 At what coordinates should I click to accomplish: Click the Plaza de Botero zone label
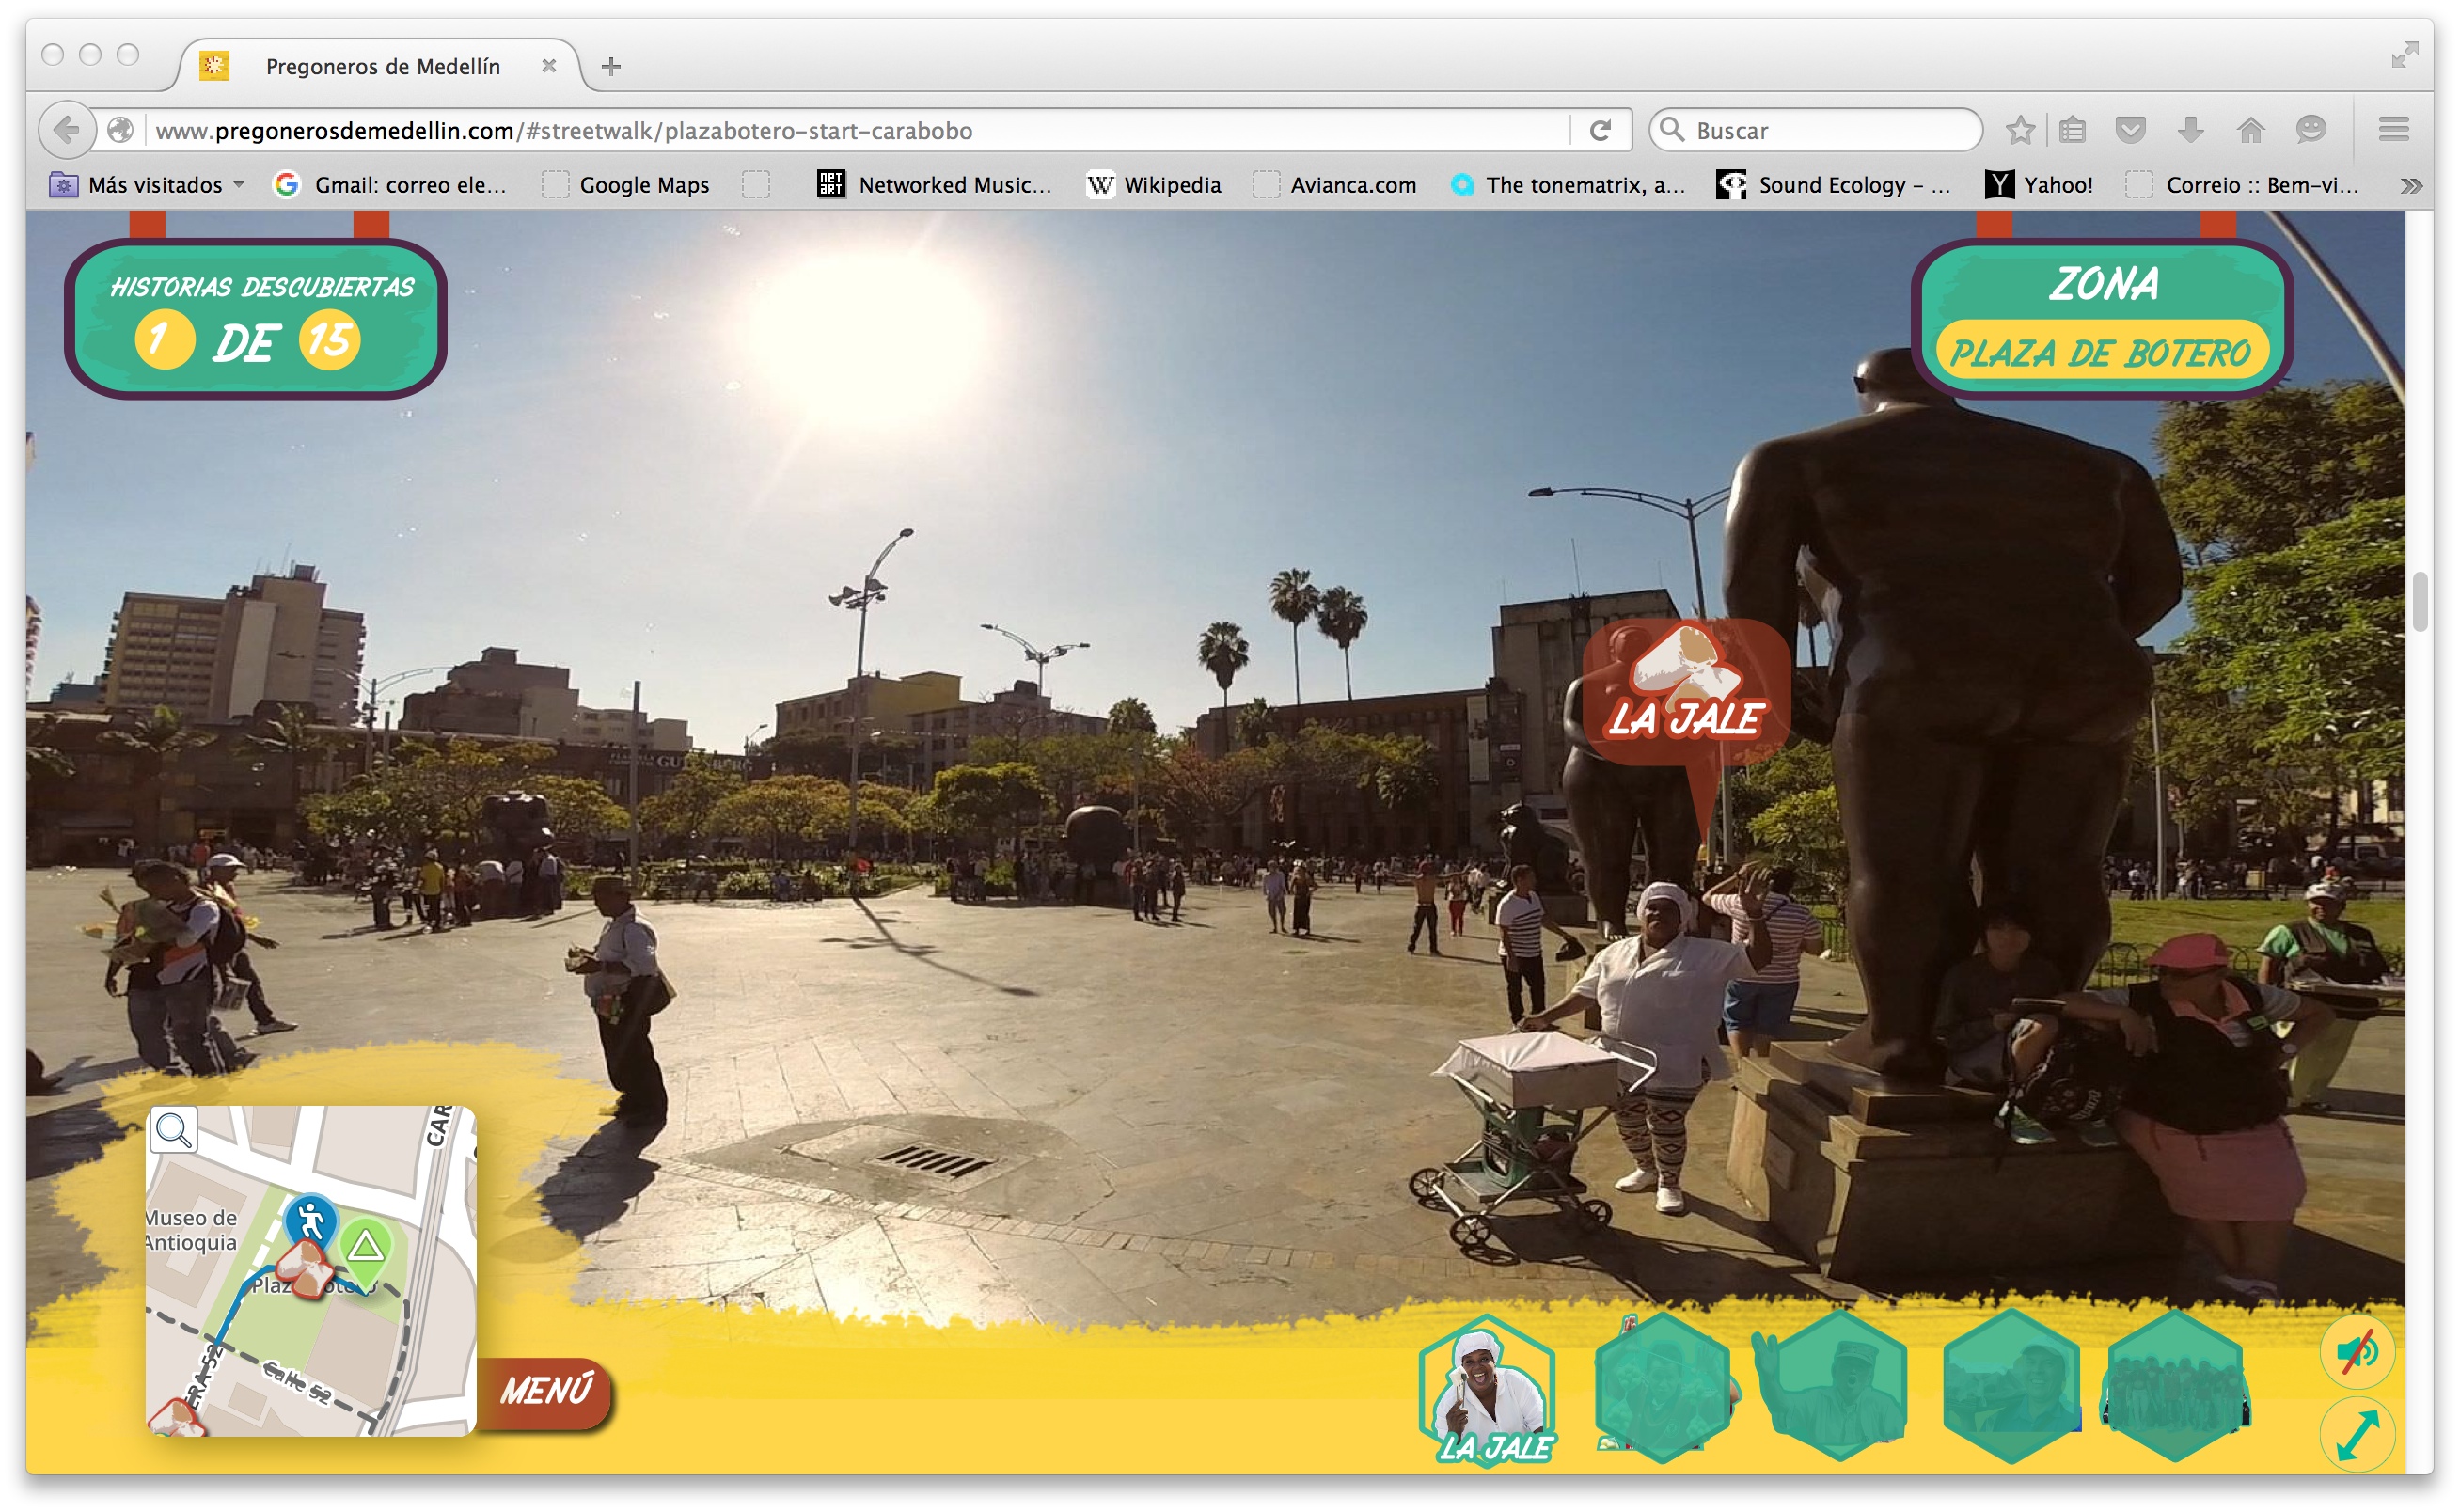(2101, 353)
